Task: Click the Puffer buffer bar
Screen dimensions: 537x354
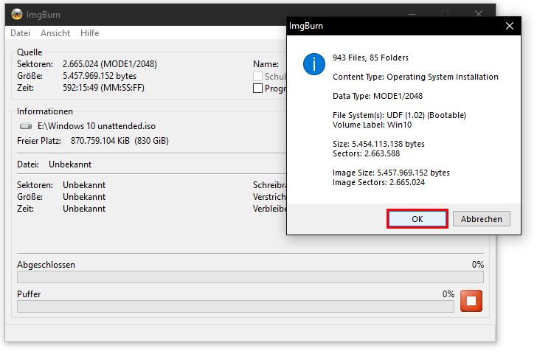Action: 235,306
